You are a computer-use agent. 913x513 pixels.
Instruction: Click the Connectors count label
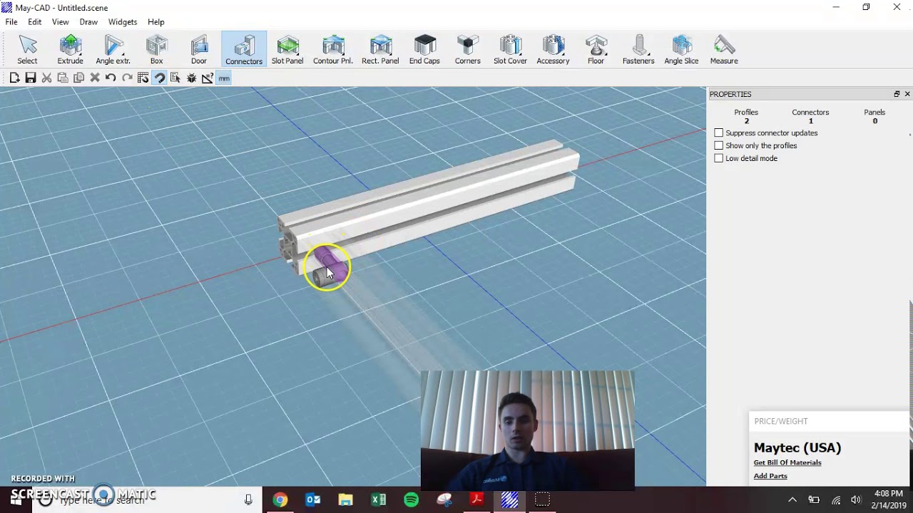click(810, 112)
